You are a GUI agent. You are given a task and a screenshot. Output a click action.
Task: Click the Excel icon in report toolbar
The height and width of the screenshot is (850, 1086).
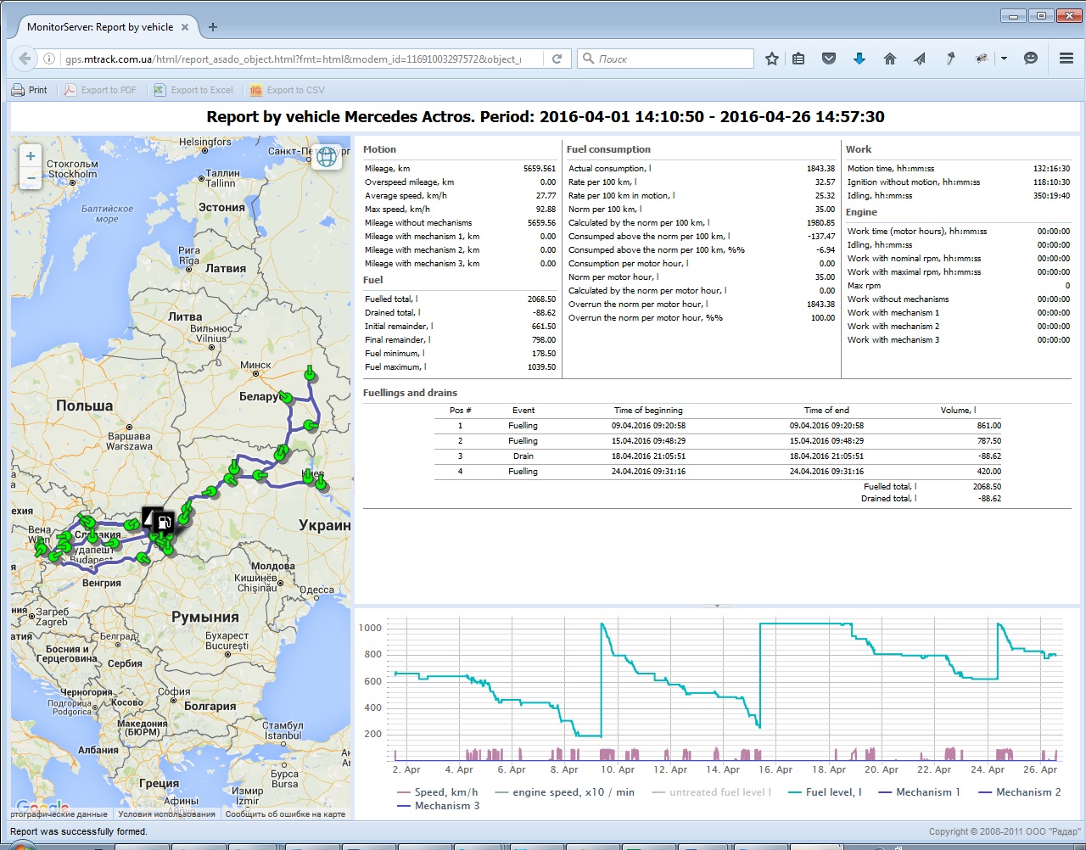(160, 90)
